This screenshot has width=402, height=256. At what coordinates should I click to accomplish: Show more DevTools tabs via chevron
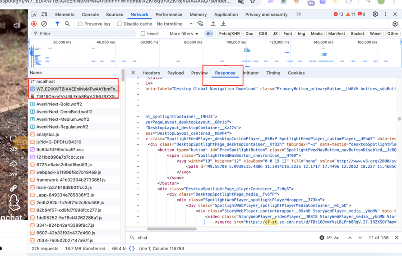pyautogui.click(x=299, y=14)
